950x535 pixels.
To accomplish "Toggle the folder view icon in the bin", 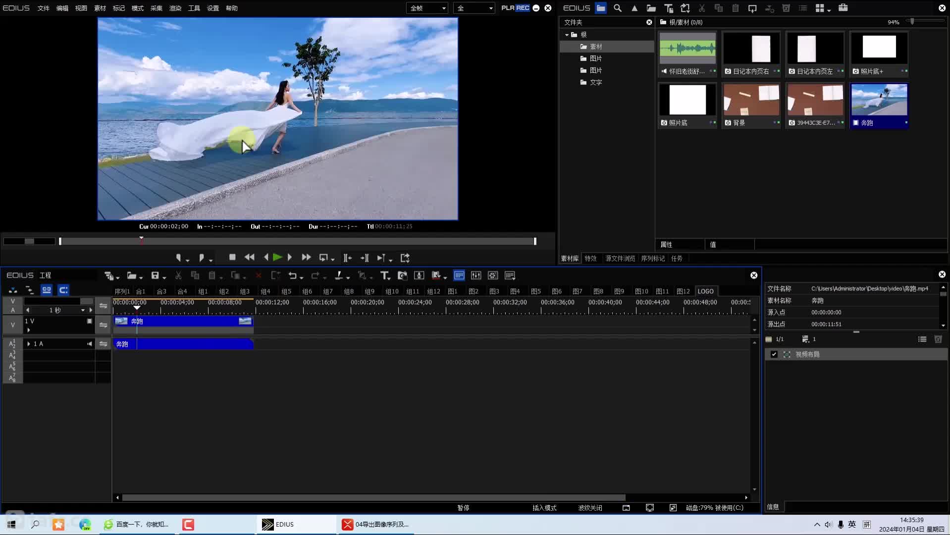I will (x=601, y=8).
